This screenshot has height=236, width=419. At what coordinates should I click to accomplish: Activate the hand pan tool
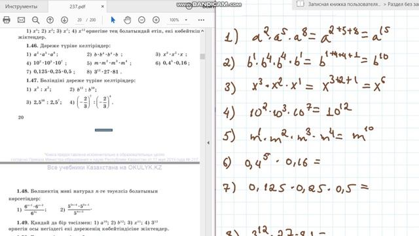(x=128, y=20)
